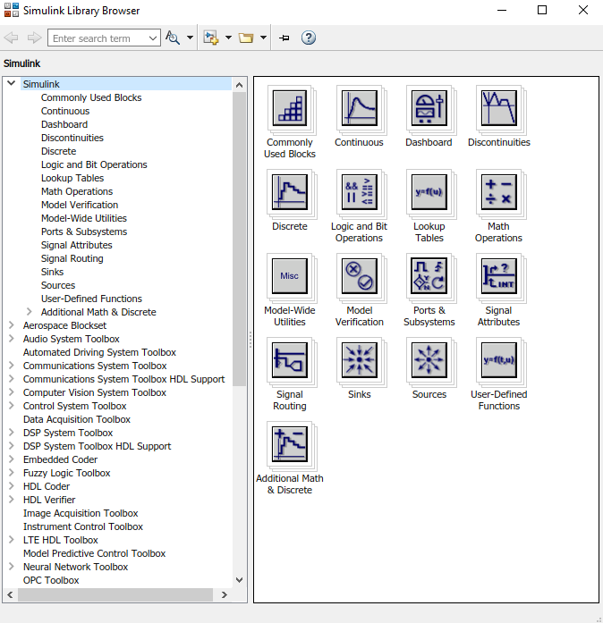
Task: Expand the Additional Math & Discrete node
Action: click(29, 311)
